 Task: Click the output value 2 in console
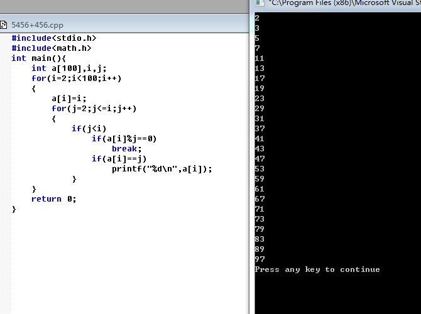coord(257,18)
